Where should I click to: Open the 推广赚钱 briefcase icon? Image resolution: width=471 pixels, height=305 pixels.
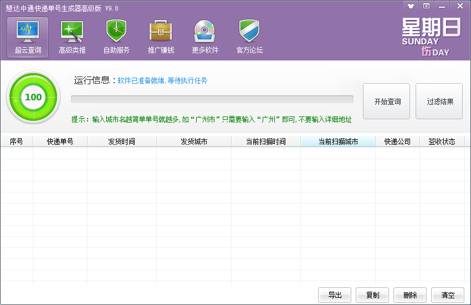(161, 37)
